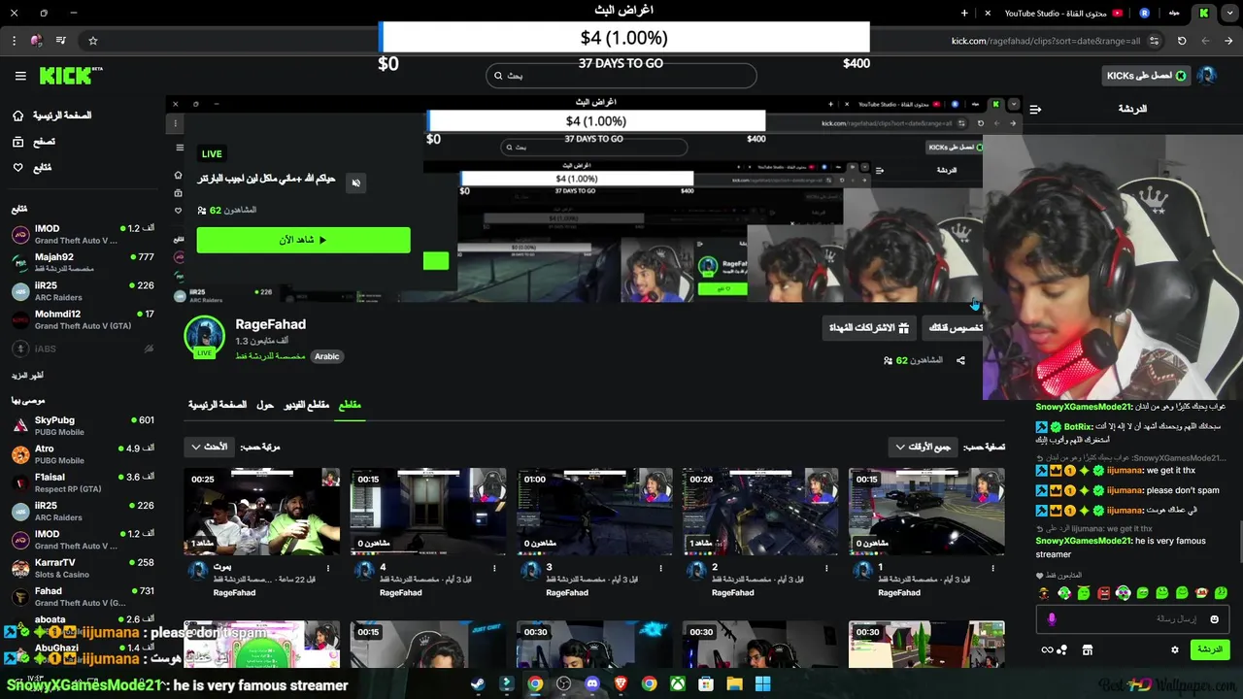The height and width of the screenshot is (699, 1243).
Task: Unmute the live stream preview
Action: pyautogui.click(x=356, y=183)
